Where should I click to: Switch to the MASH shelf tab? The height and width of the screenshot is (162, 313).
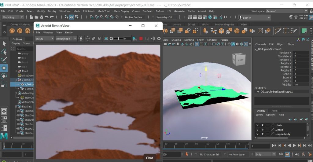(205, 24)
